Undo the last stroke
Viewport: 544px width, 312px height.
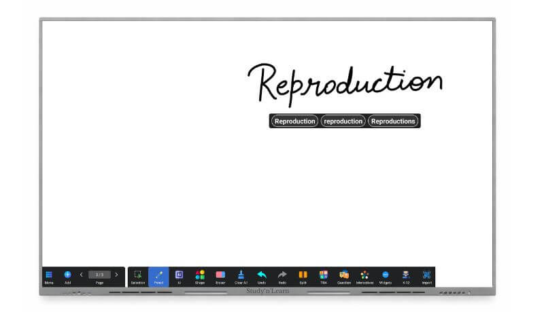point(262,275)
